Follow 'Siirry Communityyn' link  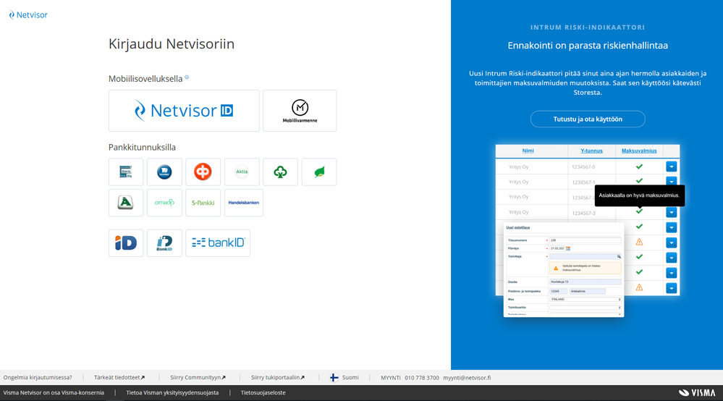198,378
